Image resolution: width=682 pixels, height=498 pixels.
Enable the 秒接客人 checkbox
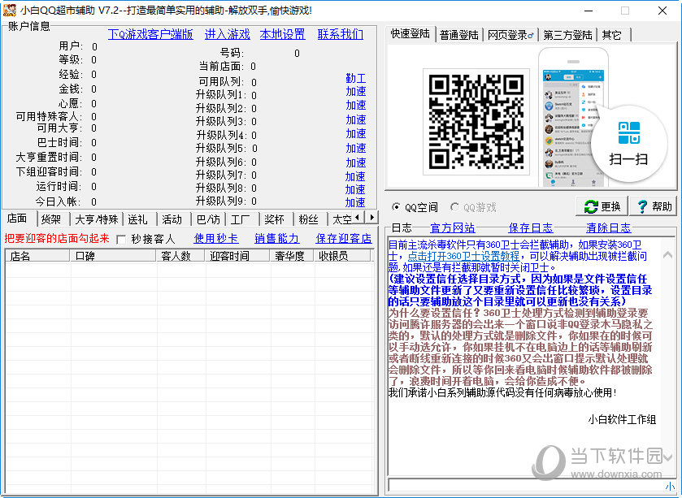click(121, 240)
